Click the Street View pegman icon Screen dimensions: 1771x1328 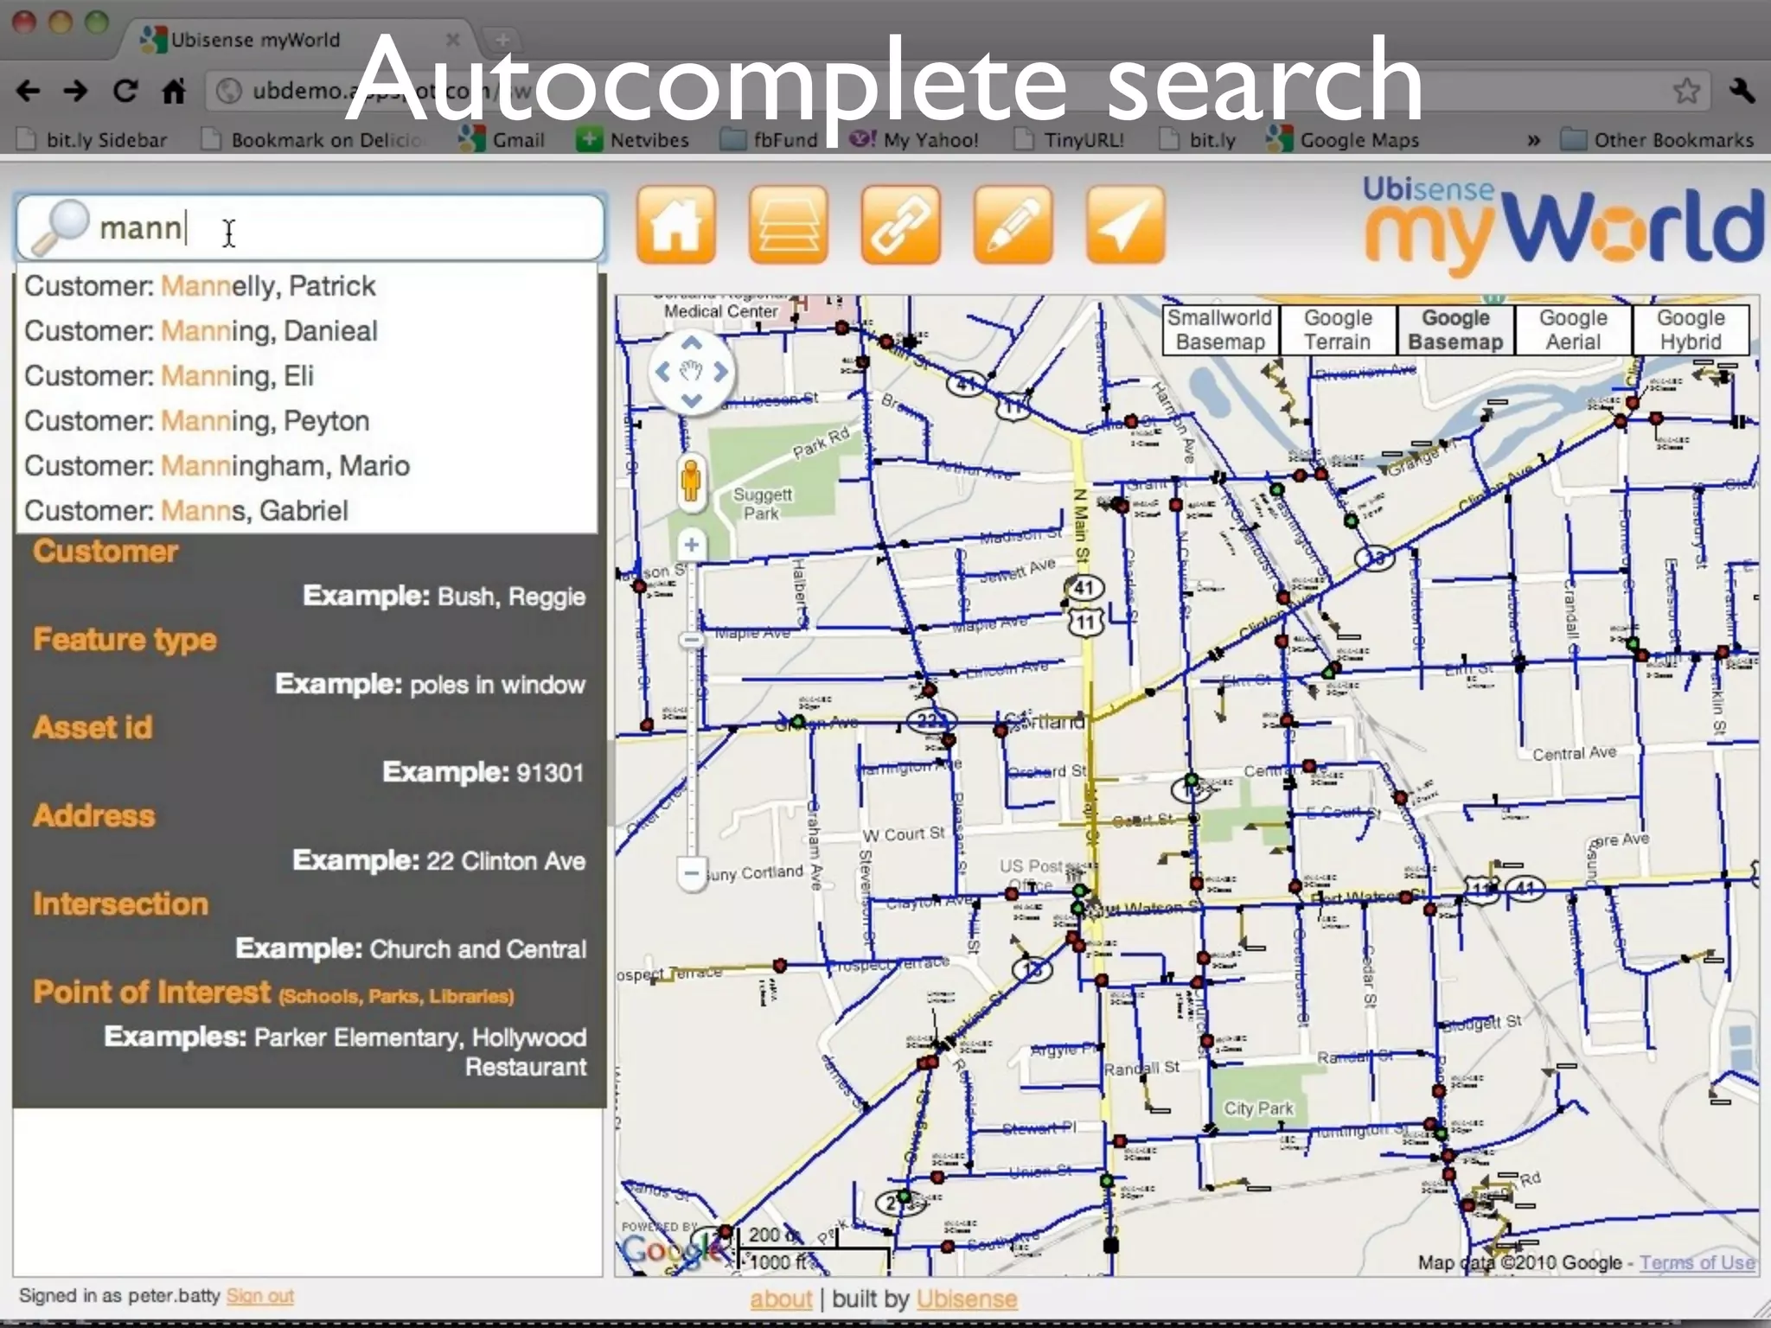[690, 481]
